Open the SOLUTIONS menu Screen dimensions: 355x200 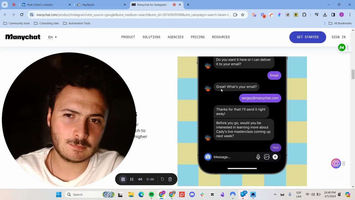pyautogui.click(x=151, y=37)
